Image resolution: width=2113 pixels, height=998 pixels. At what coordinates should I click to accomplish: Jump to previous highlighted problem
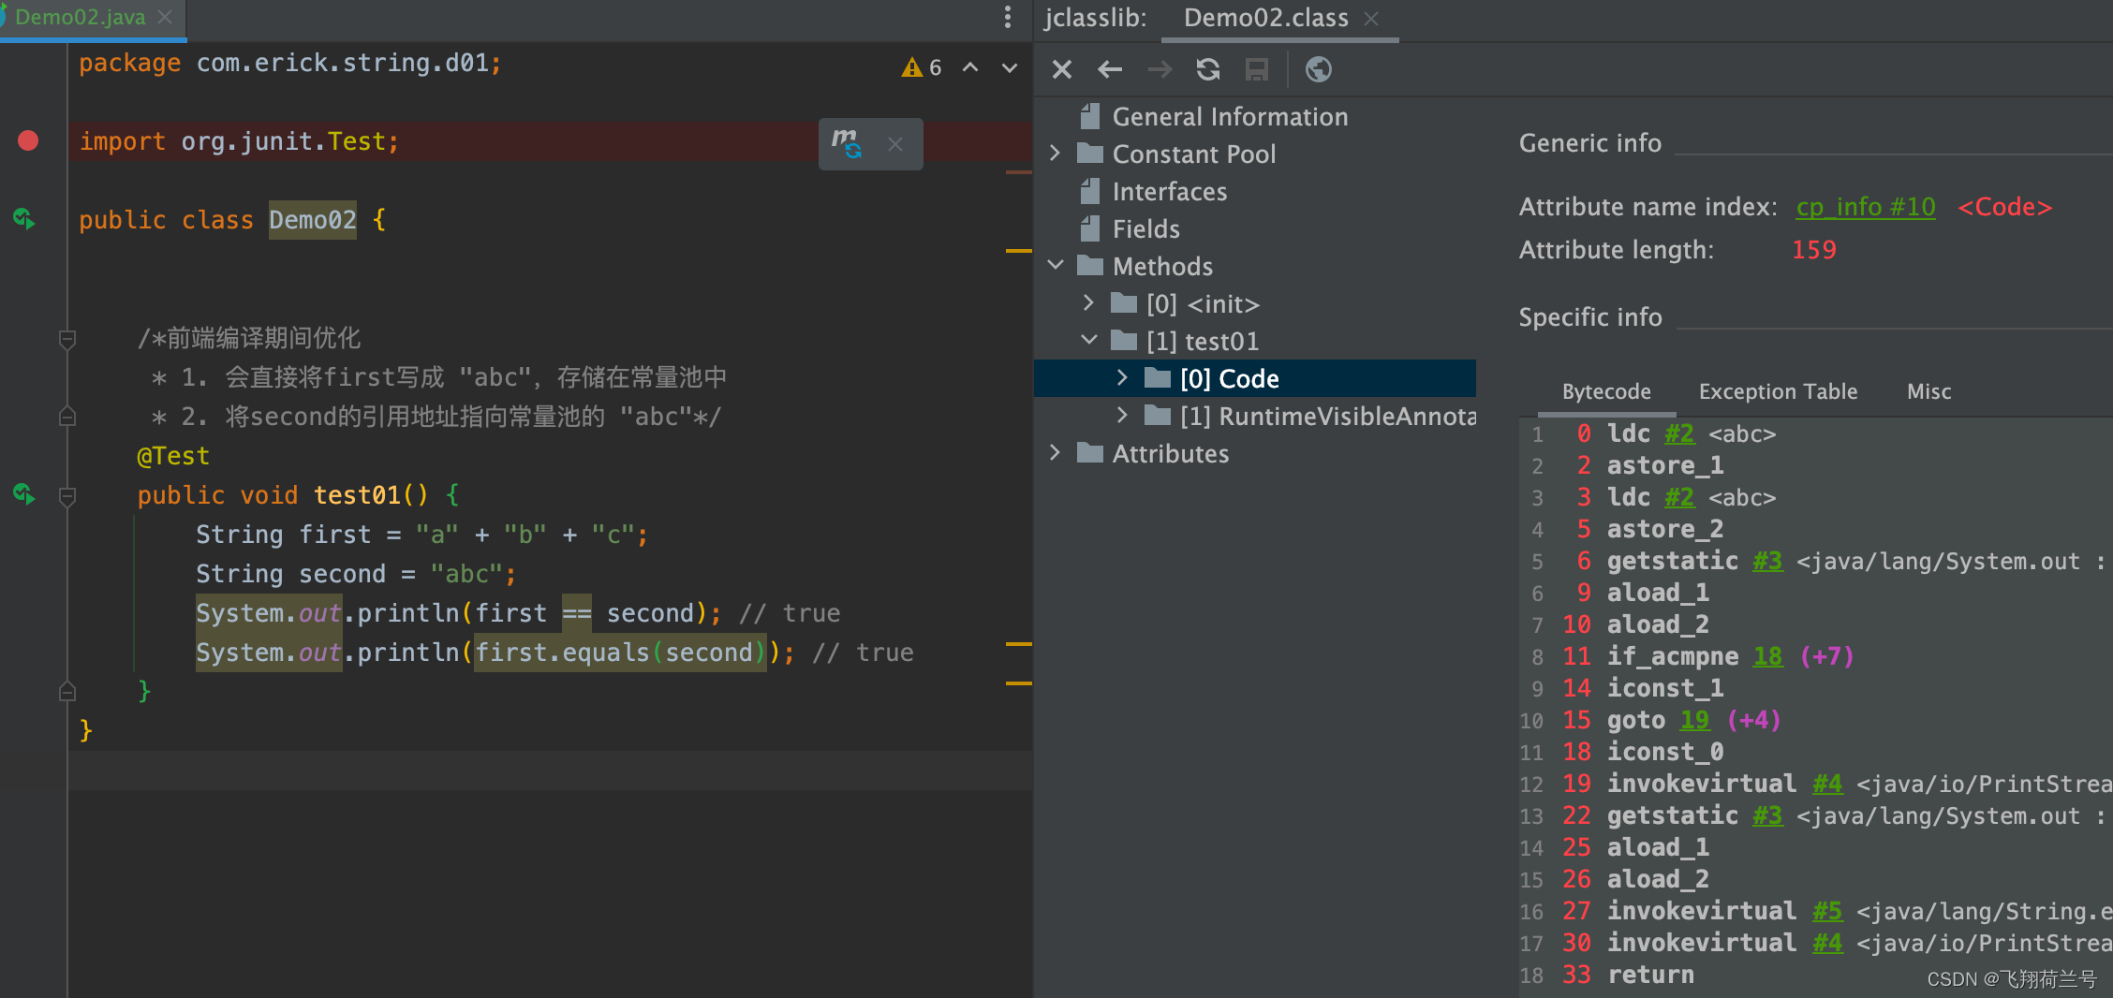coord(970,67)
